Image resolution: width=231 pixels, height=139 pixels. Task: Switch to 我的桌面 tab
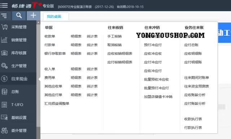[54, 16]
